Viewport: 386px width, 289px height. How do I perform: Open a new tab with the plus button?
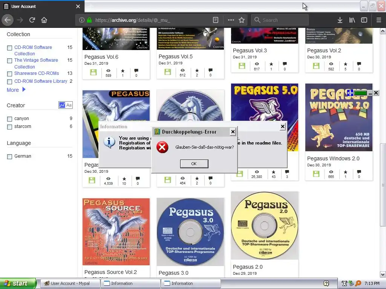coord(90,6)
